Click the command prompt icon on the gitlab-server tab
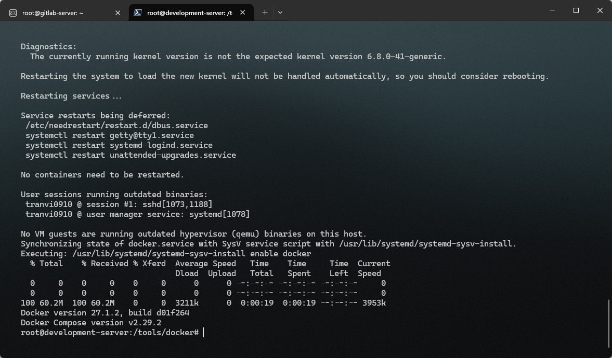612x358 pixels. coord(14,12)
